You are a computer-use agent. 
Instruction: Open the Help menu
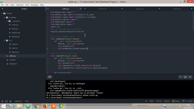pyautogui.click(x=42, y=5)
